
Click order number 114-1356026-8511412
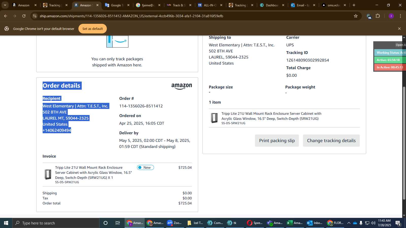coord(141,106)
